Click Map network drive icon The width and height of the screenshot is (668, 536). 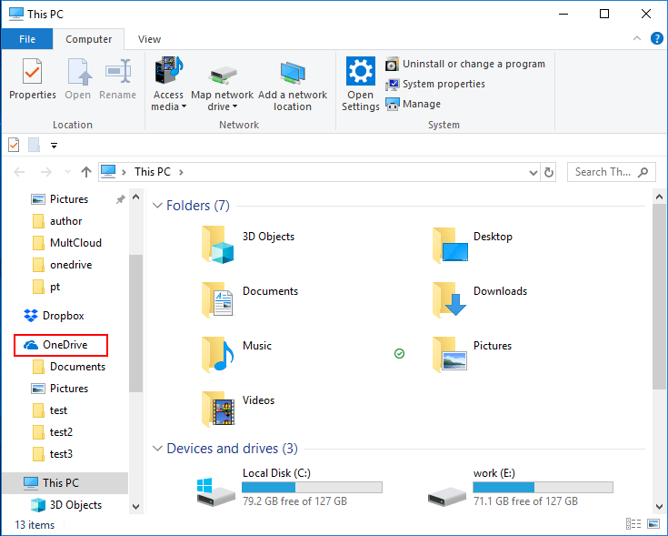[223, 75]
